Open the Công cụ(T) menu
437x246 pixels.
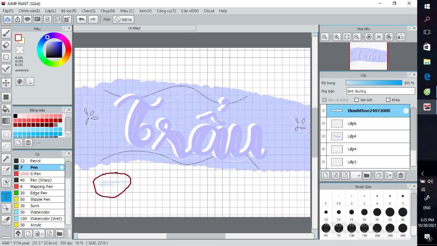coord(166,11)
